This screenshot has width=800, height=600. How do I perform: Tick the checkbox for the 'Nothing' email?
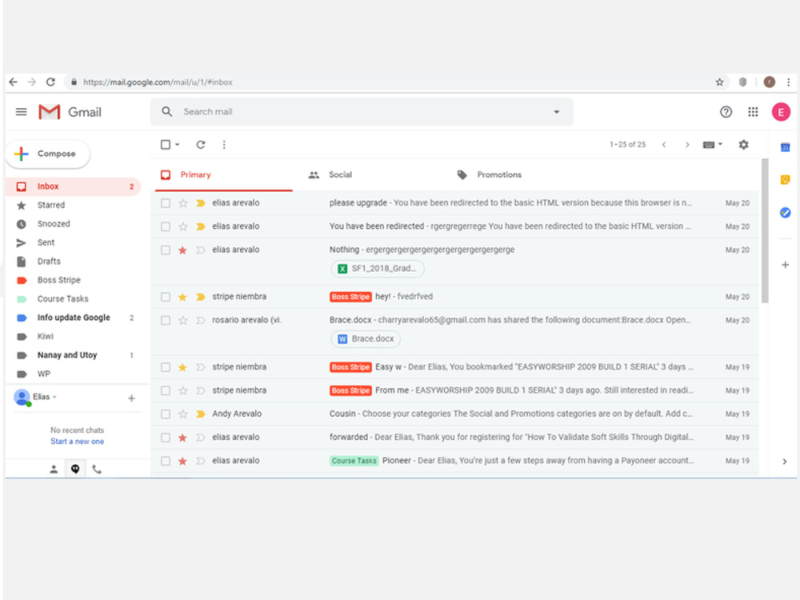pos(166,250)
